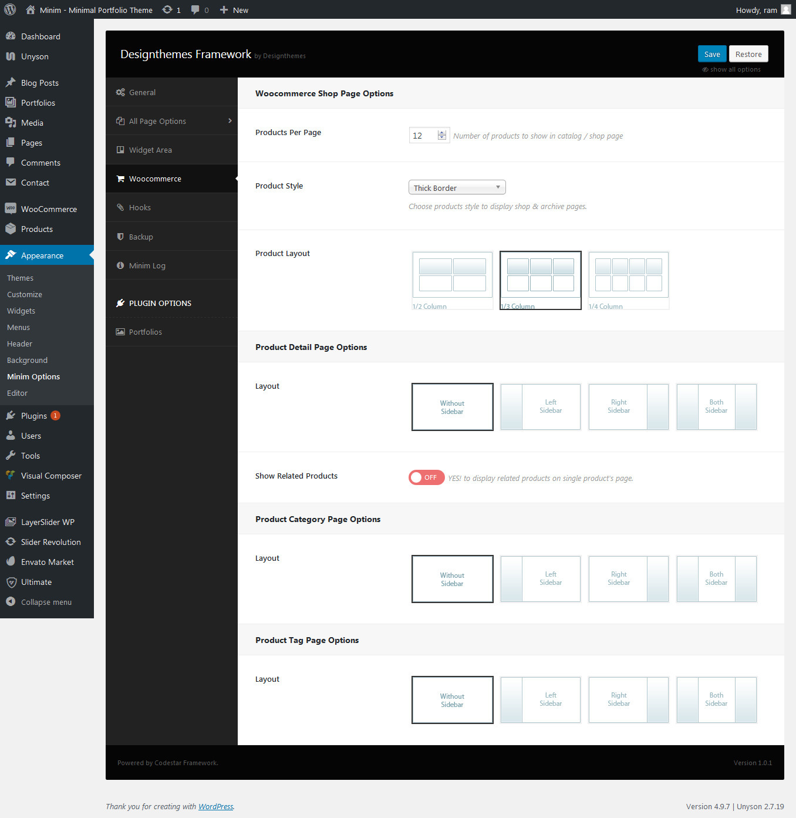
Task: Click the Slider Revolution refresh icon
Action: point(11,541)
